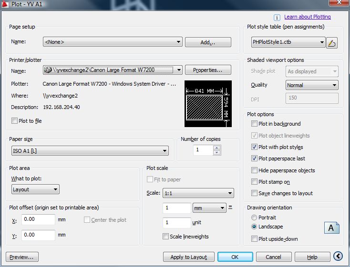Click the plot style table editor icon

tap(332, 43)
